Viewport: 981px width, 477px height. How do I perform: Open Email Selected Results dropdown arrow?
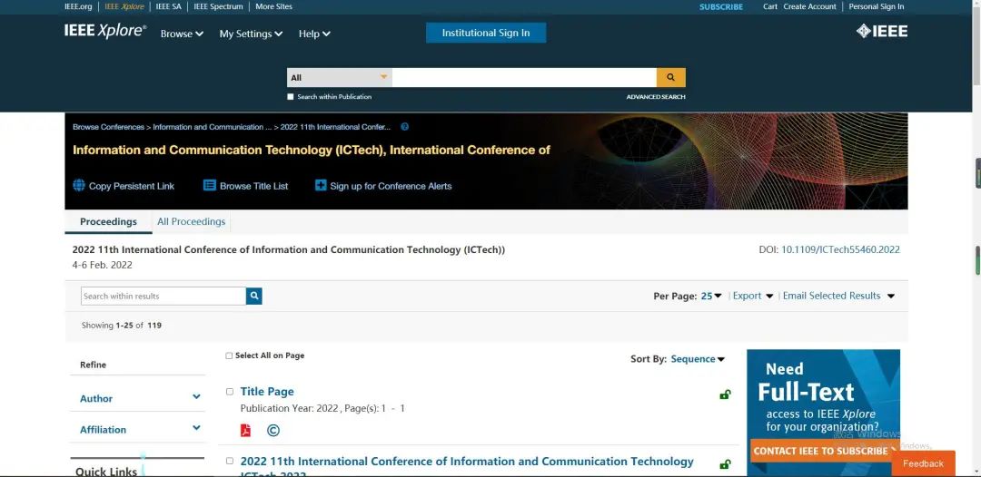[891, 296]
